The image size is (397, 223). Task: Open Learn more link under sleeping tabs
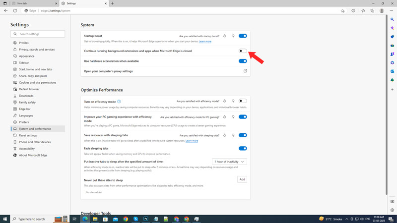[x=192, y=141]
